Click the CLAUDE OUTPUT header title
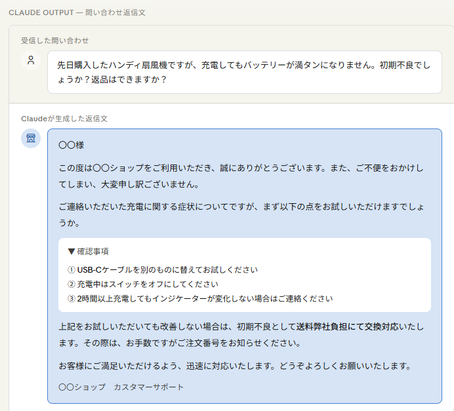454x411 pixels. pos(77,12)
